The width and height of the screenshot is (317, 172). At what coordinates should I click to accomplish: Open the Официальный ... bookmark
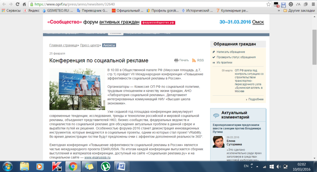(x=127, y=10)
